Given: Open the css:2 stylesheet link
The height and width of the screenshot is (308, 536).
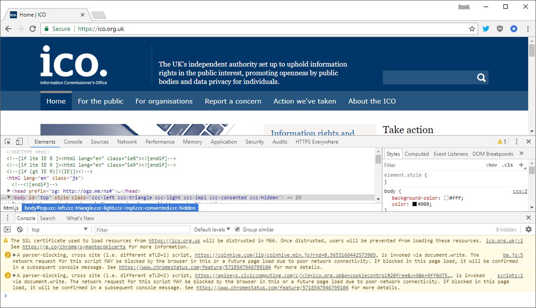Looking at the screenshot, I should coord(520,191).
